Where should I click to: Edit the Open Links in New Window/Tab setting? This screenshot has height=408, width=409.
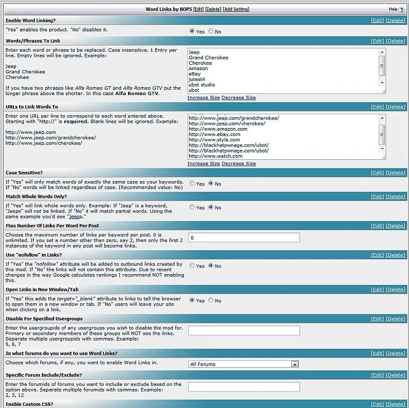click(x=377, y=290)
